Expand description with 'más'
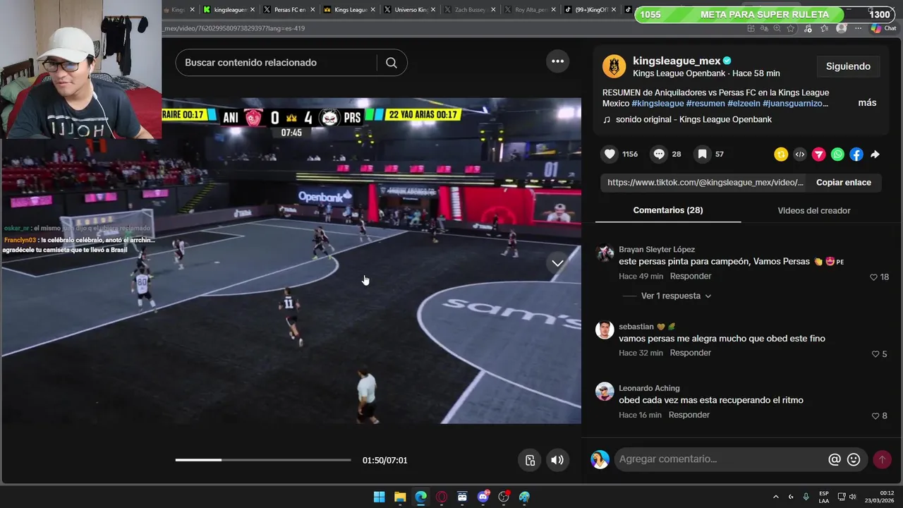The height and width of the screenshot is (508, 903). click(x=867, y=103)
